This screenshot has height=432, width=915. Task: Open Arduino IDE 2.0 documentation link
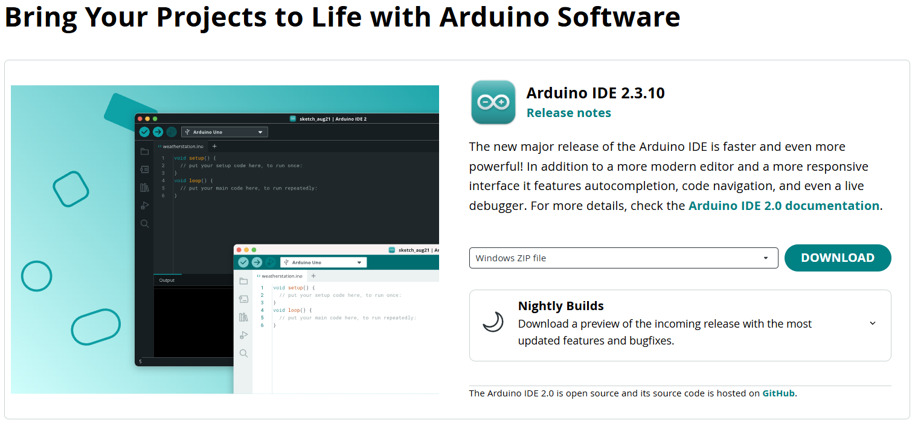click(x=783, y=205)
